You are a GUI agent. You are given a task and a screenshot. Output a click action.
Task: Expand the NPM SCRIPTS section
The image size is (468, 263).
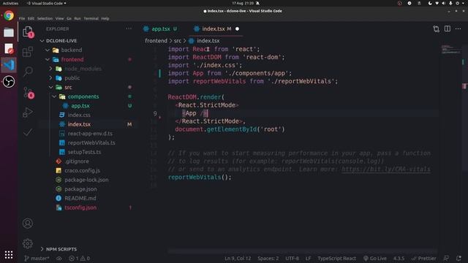61,249
